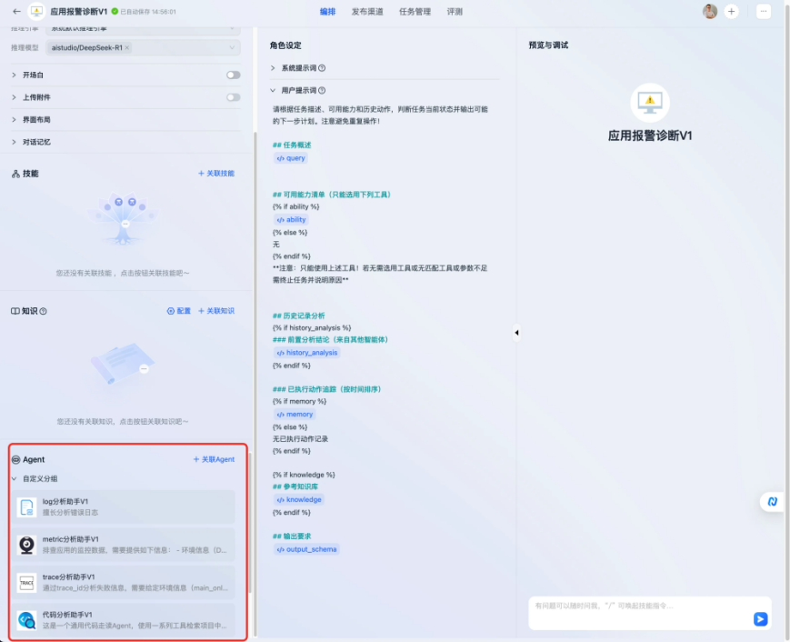Click the 关联技能 button
The image size is (790, 642).
click(216, 173)
